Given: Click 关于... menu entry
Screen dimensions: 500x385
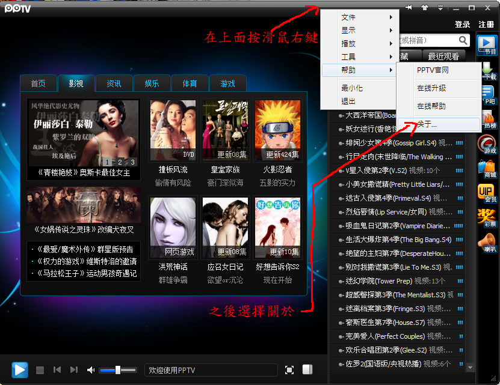Looking at the screenshot, I should tap(439, 124).
